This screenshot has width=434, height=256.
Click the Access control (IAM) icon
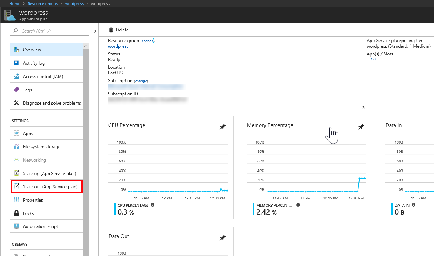point(16,76)
